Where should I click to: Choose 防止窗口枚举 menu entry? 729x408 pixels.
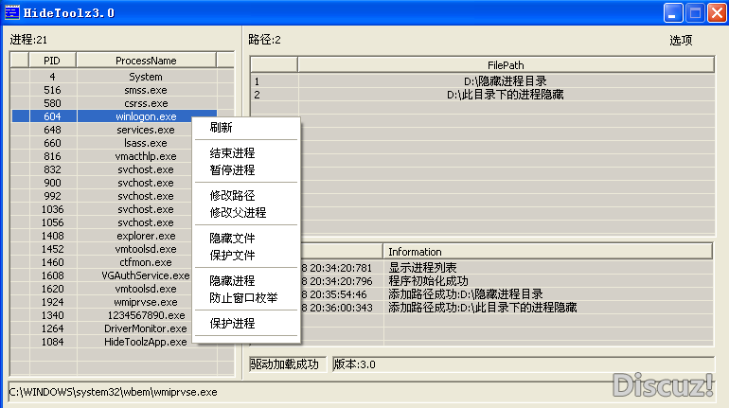246,298
